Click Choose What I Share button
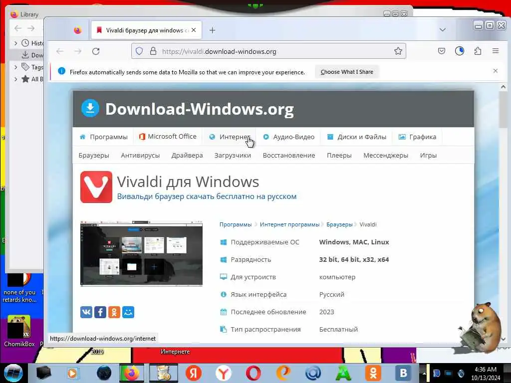Viewport: 511px width, 383px height. coord(347,72)
